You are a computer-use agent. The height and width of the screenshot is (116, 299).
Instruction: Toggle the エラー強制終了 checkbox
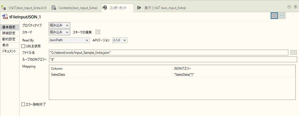(x=23, y=104)
